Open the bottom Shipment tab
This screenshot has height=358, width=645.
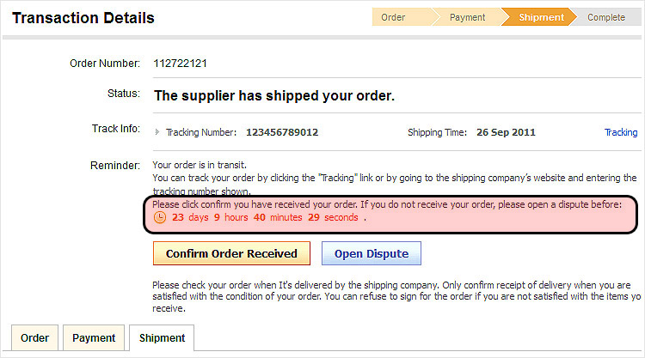pyautogui.click(x=163, y=337)
